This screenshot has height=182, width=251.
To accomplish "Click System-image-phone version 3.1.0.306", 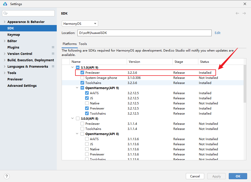I will pos(134,78).
